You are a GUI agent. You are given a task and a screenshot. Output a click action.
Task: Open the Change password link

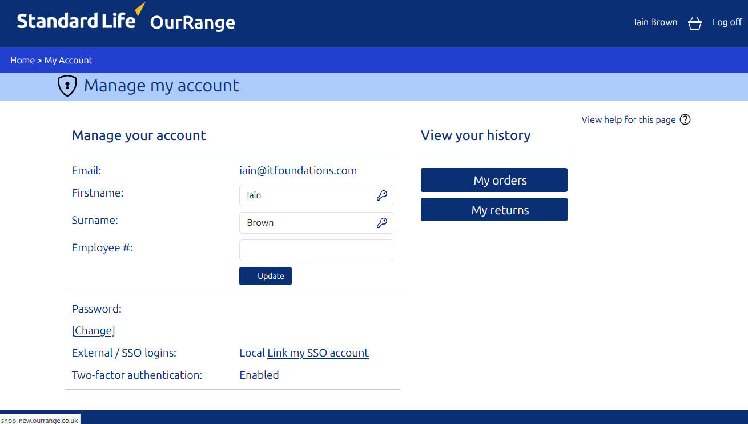point(93,330)
